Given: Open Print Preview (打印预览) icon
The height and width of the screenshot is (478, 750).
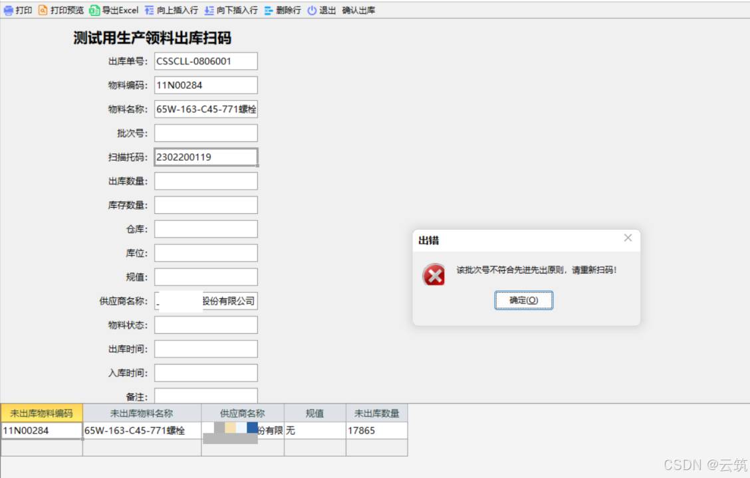Looking at the screenshot, I should pos(43,11).
